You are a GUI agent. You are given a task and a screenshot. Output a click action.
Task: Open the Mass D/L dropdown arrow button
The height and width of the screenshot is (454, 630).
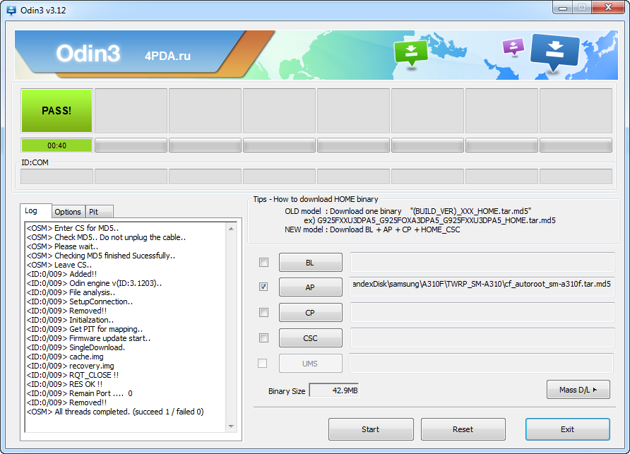click(578, 389)
